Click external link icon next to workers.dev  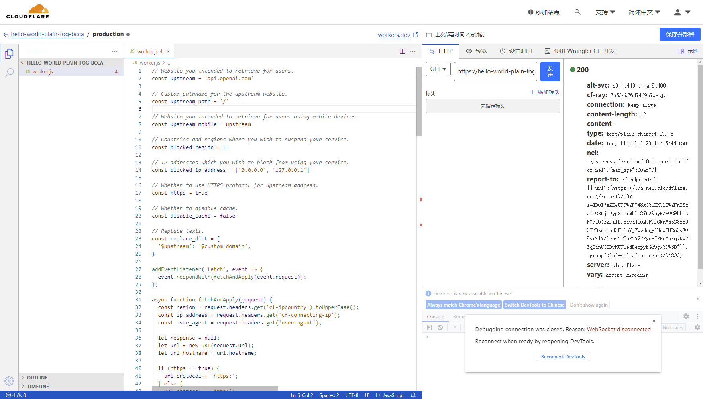(416, 35)
